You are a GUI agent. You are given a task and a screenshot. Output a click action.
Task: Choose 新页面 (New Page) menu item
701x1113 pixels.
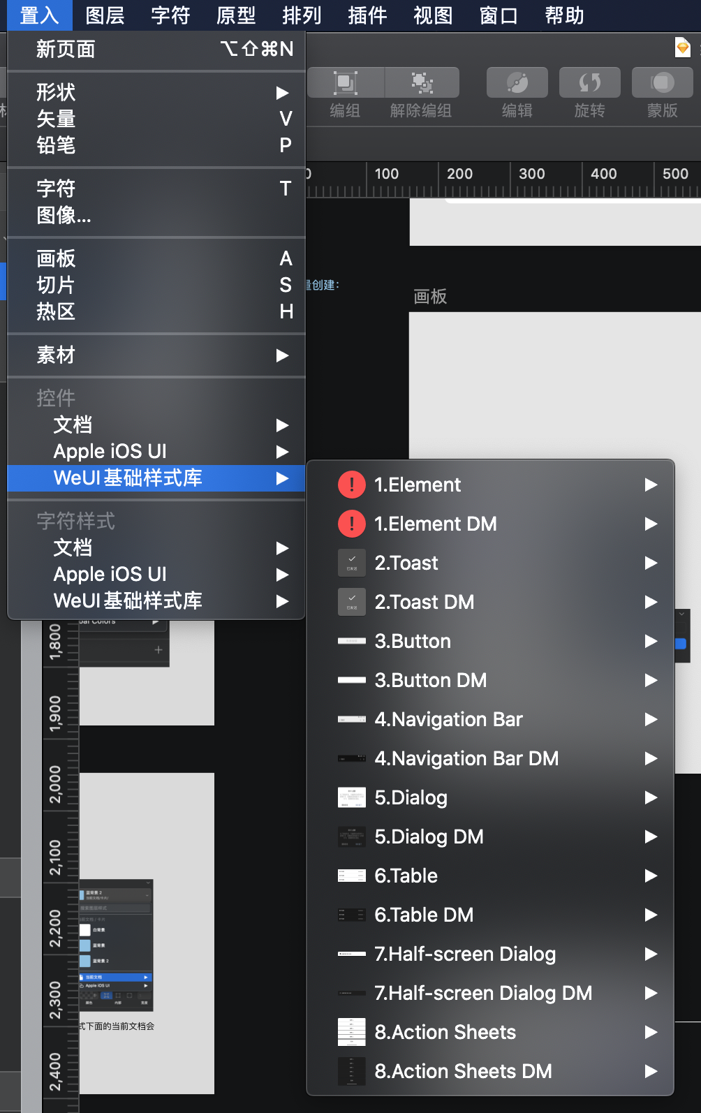[x=156, y=50]
